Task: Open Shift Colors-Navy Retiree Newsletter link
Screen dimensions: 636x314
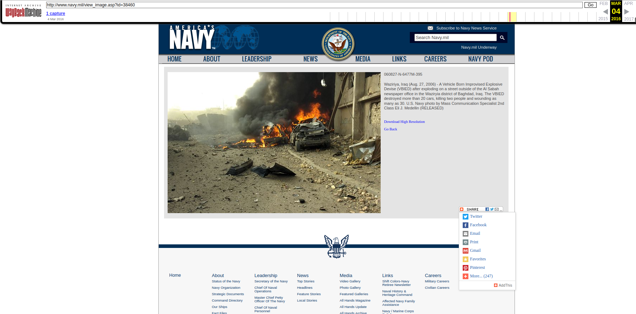Action: [396, 283]
